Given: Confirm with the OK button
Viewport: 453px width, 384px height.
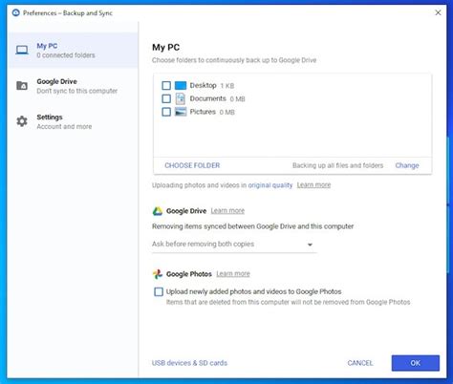Looking at the screenshot, I should [416, 363].
